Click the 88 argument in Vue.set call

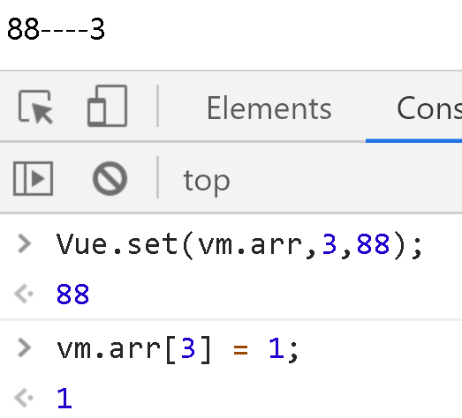373,244
